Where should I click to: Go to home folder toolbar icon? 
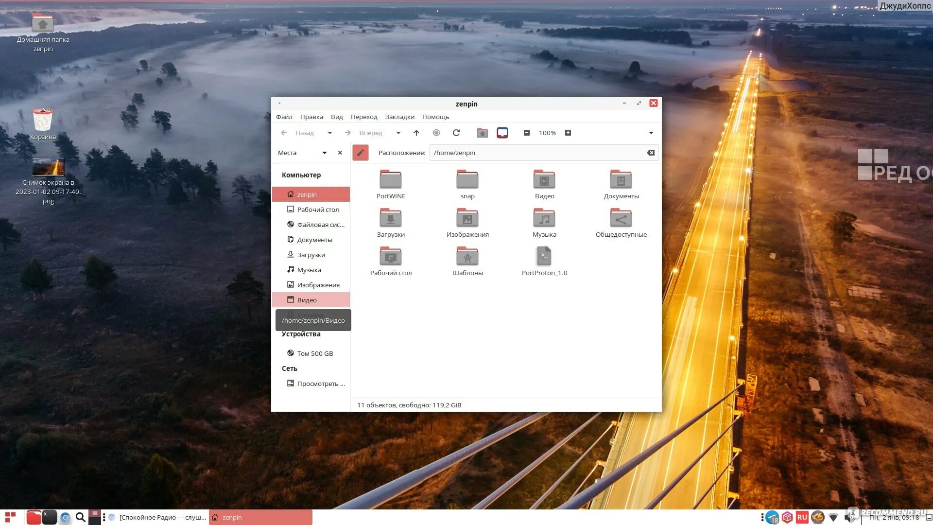(482, 133)
